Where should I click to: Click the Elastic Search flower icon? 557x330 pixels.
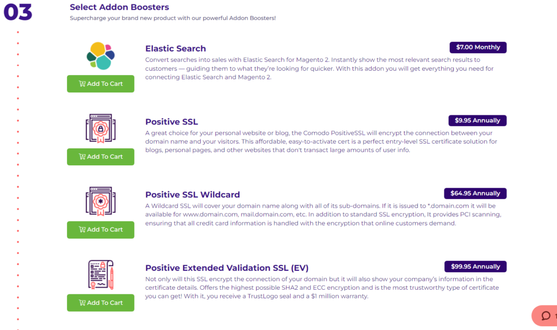(100, 55)
